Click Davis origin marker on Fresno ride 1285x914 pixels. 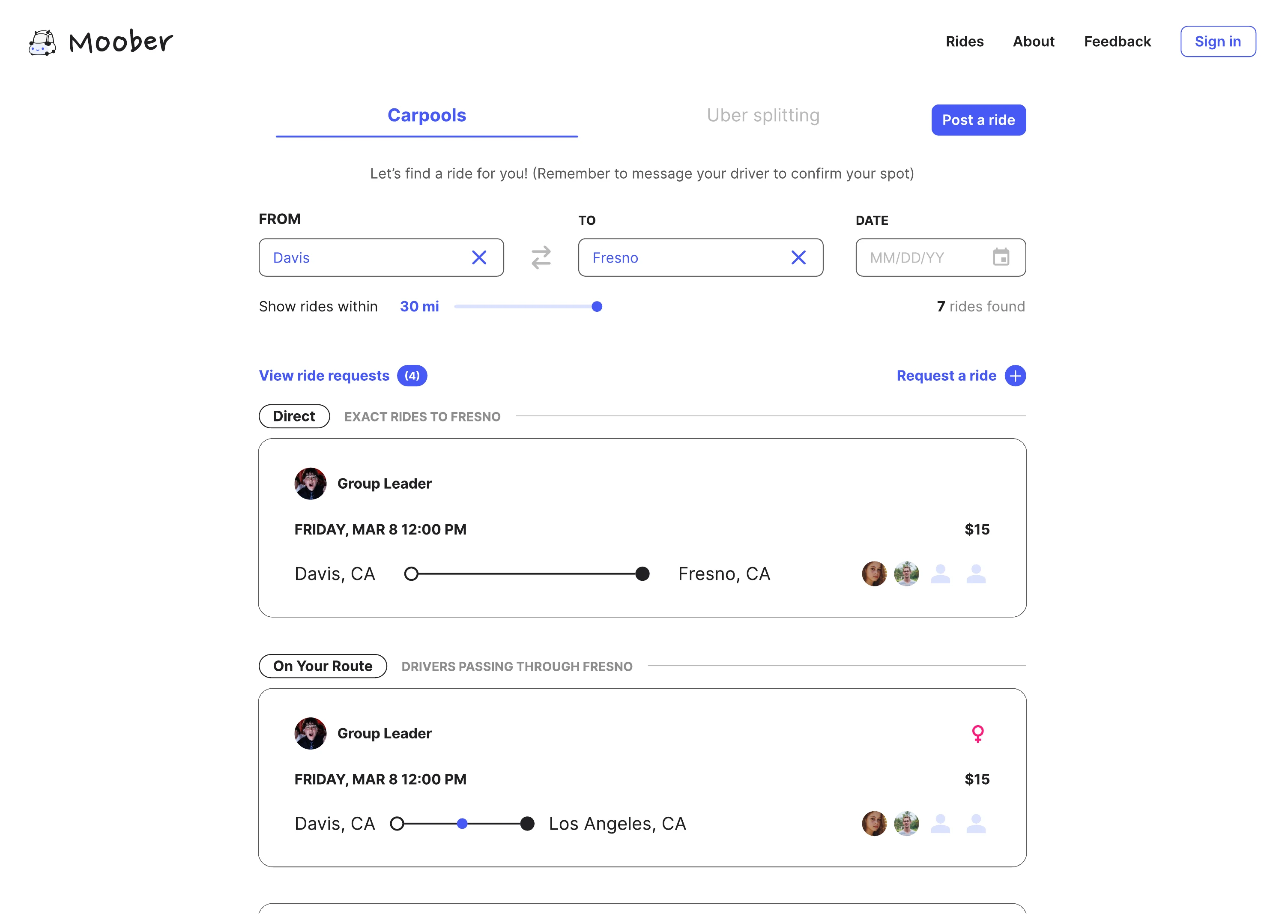[x=412, y=574]
